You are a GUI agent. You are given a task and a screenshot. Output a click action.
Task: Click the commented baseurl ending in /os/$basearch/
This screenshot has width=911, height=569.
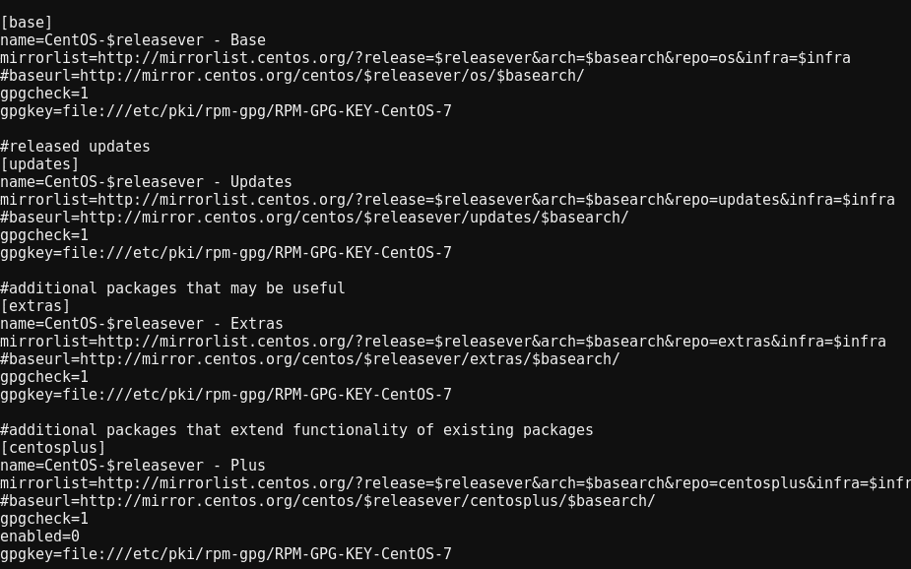tap(292, 76)
